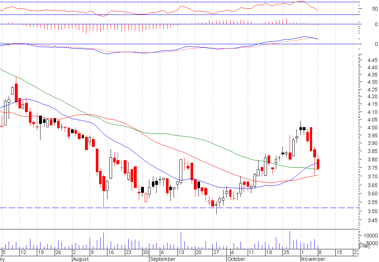Click the date label 18 on the time axis
Image resolution: width=379 pixels, height=262 pixels.
pos(269,252)
